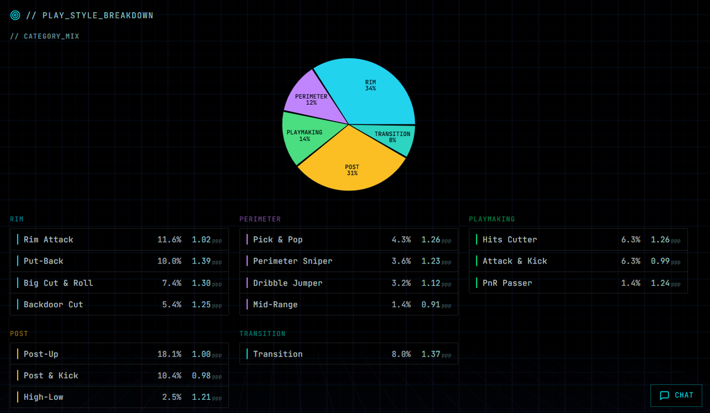Image resolution: width=710 pixels, height=413 pixels.
Task: Click the 10.4% value for Post & Kick
Action: pos(169,376)
